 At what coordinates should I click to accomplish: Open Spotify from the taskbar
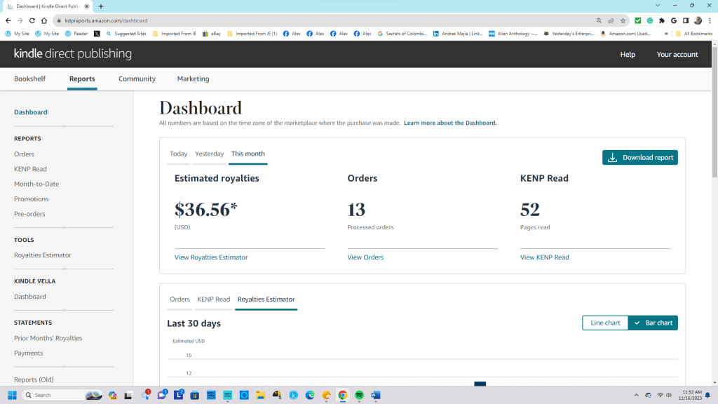(x=359, y=395)
